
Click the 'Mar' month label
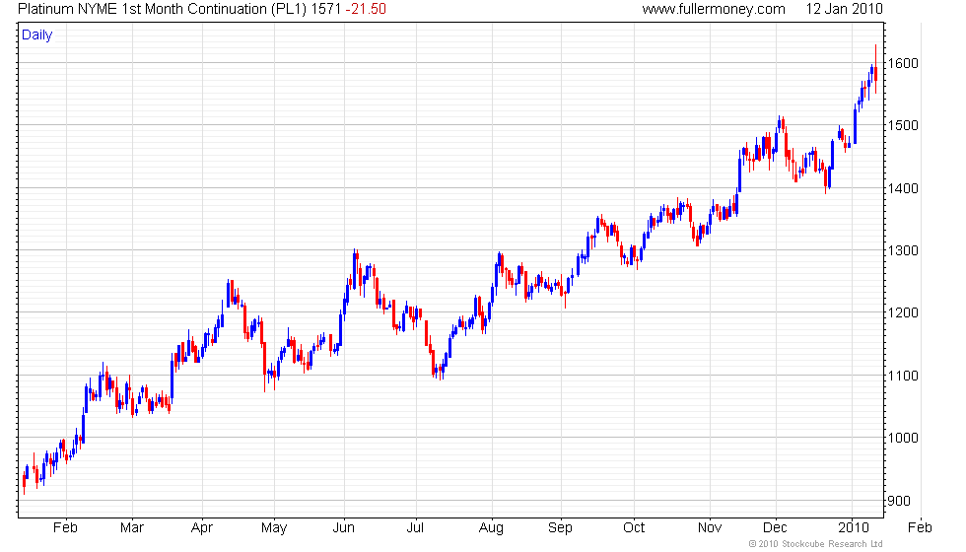(132, 528)
